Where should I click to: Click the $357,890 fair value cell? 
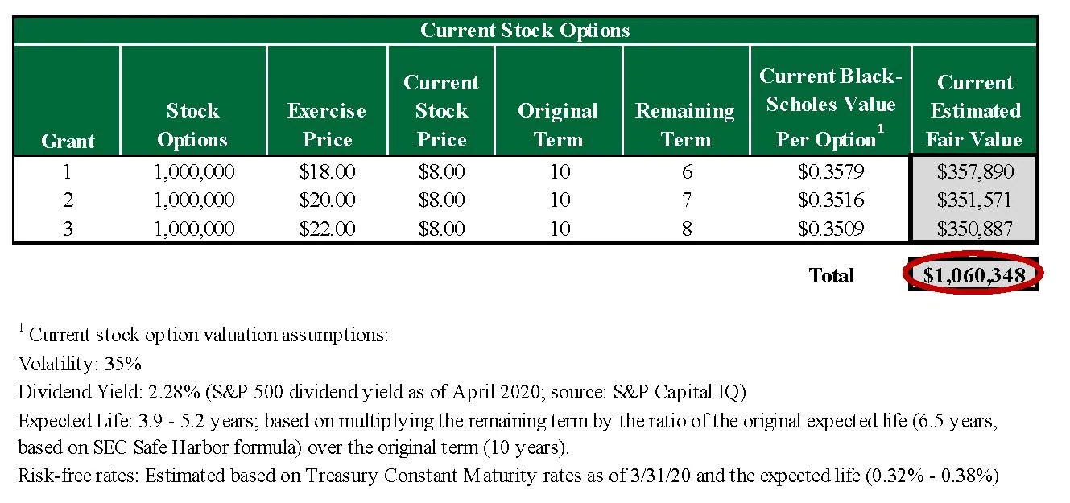[975, 171]
